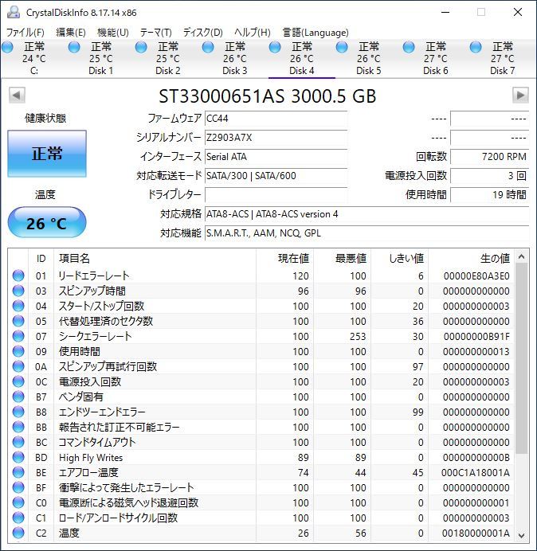Click status orb for attribute 09 使用時間
Screen dimensions: 537x551
[x=18, y=351]
